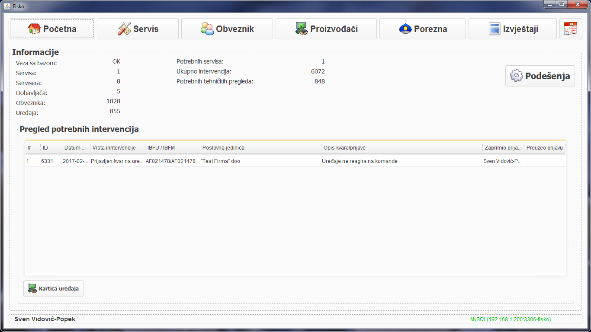The width and height of the screenshot is (591, 332).
Task: Click the IBFU / IBFM column header
Action: click(172, 148)
